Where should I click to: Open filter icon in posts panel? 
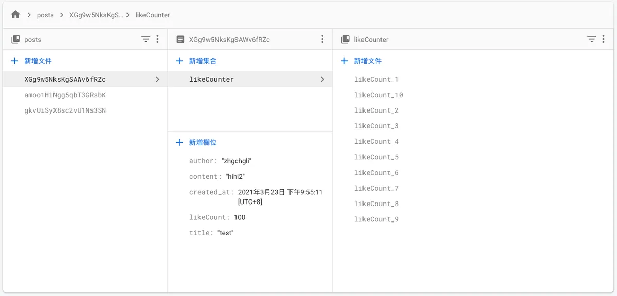point(146,39)
